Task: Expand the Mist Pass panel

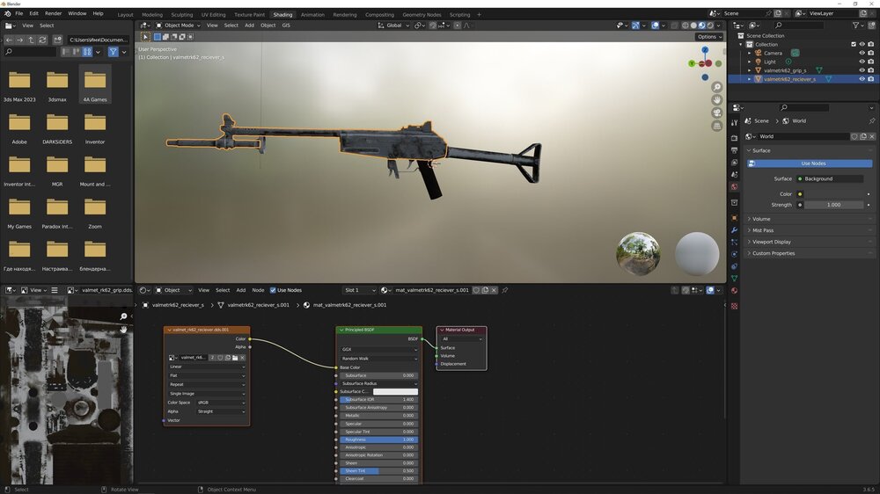Action: pos(763,230)
